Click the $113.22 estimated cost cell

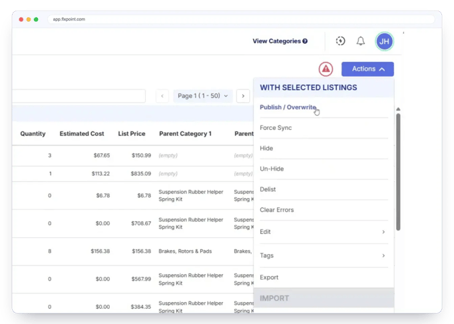click(101, 174)
